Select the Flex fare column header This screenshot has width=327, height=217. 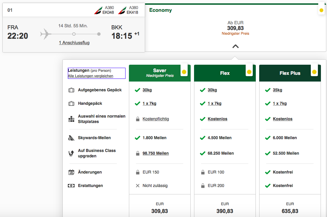[x=224, y=73]
